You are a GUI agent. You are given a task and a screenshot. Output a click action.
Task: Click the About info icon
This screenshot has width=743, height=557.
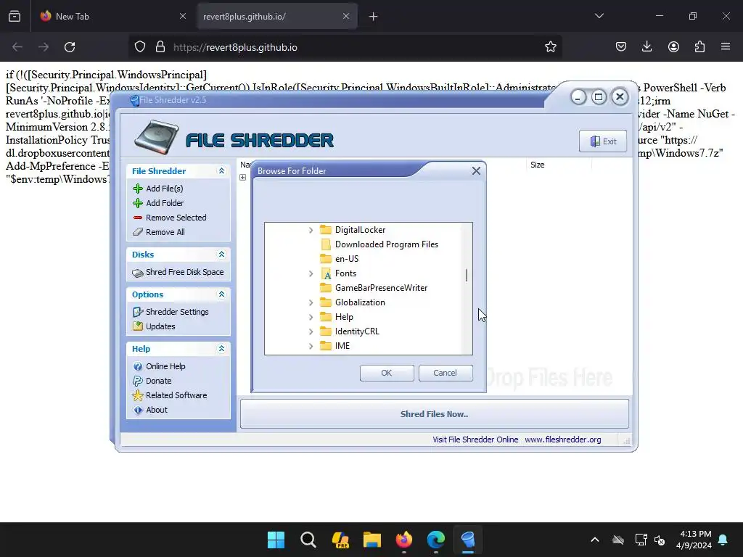[138, 410]
